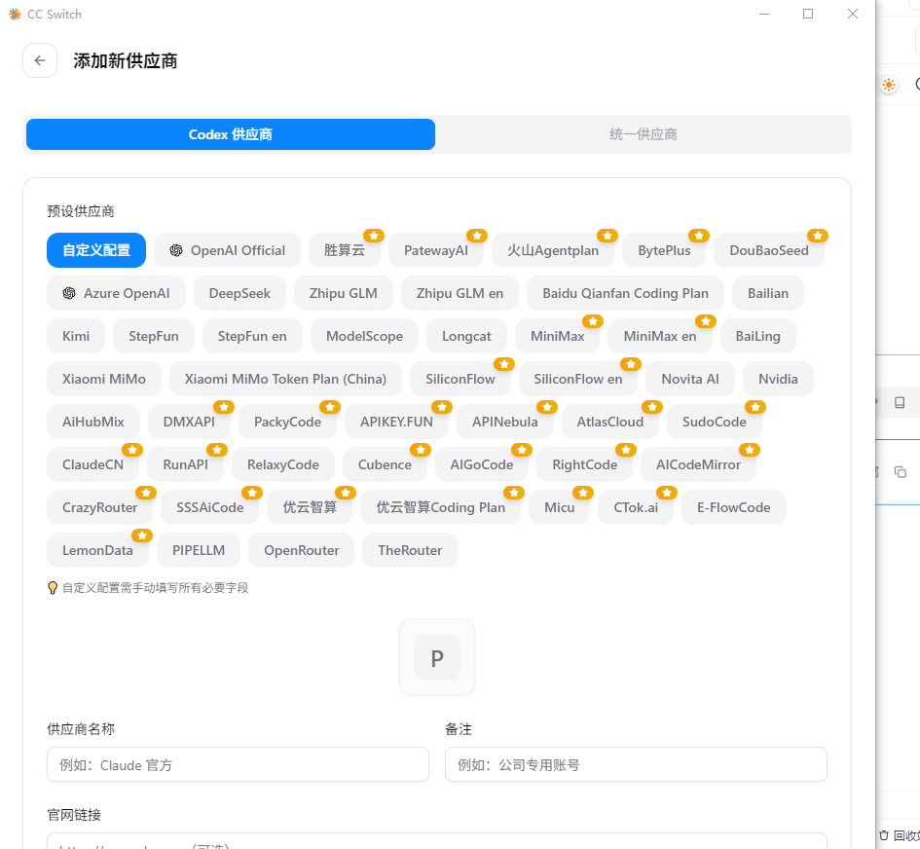
Task: Select the SiliconFlow en preset
Action: coord(578,379)
